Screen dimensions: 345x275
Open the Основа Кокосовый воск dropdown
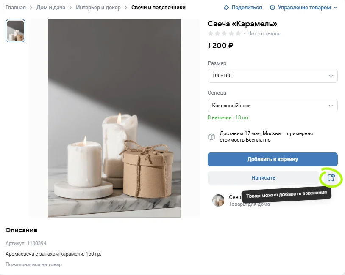point(273,105)
